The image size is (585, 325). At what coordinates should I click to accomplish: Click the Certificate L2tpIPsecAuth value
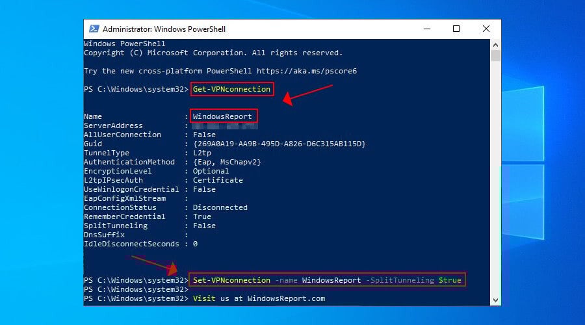[x=218, y=180]
